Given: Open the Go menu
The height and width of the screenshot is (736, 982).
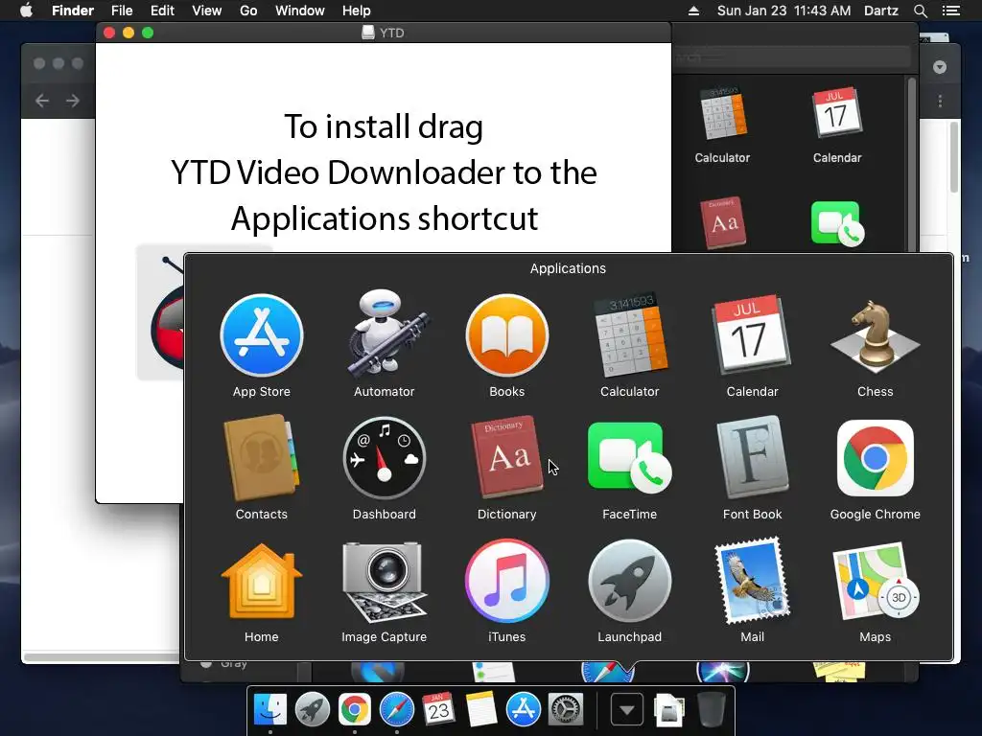Looking at the screenshot, I should coord(248,11).
